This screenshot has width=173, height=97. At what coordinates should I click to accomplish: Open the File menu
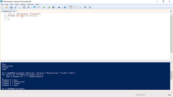coord(2,4)
